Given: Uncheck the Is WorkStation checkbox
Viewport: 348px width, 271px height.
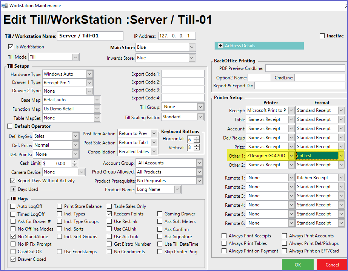Looking at the screenshot, I should (11, 47).
